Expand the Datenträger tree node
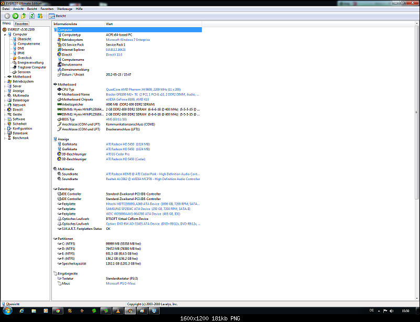420x322 pixels. click(x=4, y=100)
